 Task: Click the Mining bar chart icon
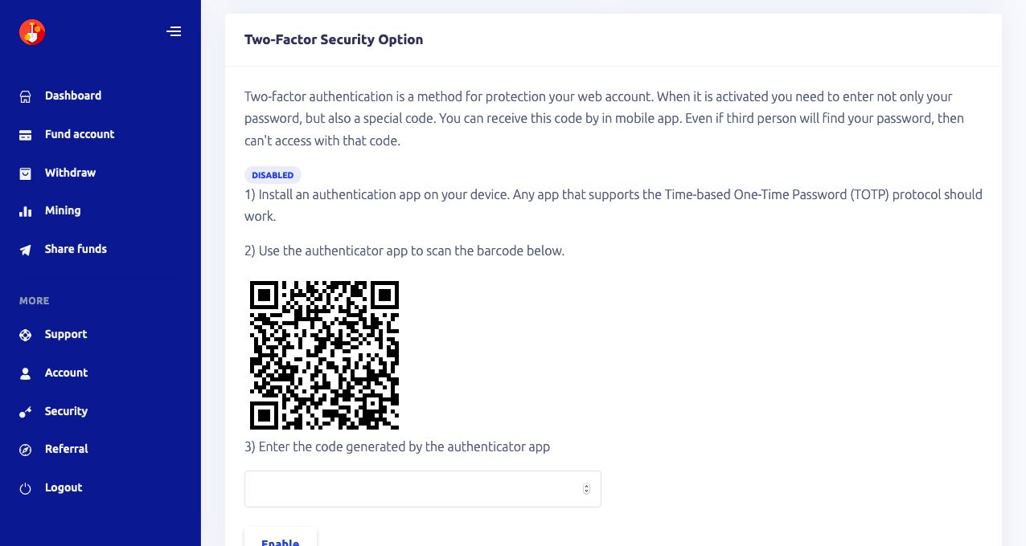(26, 211)
